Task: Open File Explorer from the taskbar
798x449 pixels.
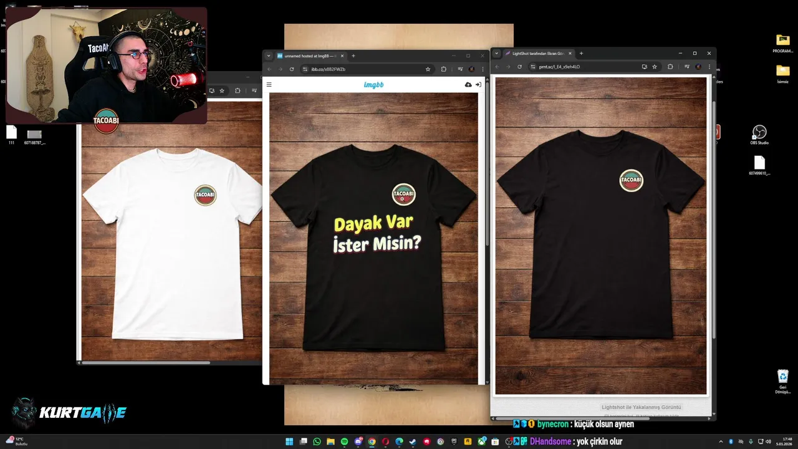Action: (x=330, y=442)
